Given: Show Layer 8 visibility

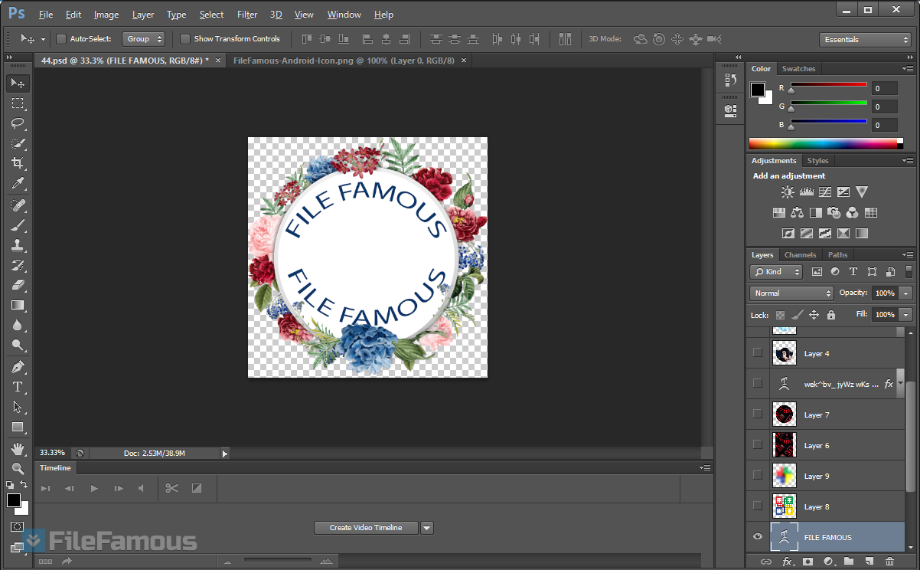Looking at the screenshot, I should point(758,506).
